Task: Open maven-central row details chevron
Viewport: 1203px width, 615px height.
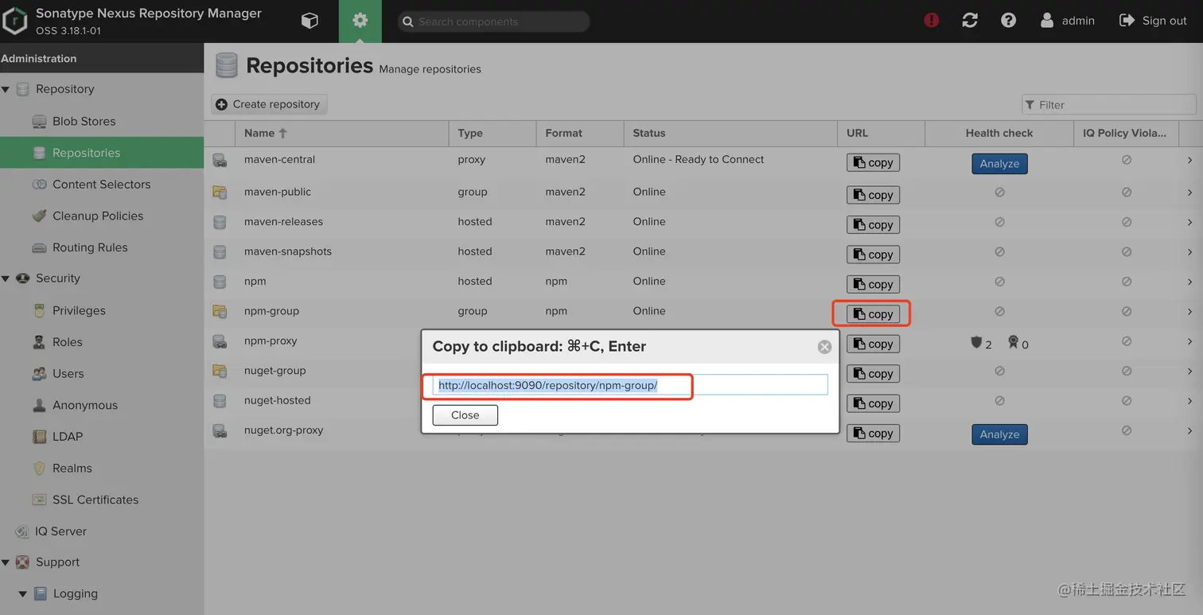Action: (x=1189, y=160)
